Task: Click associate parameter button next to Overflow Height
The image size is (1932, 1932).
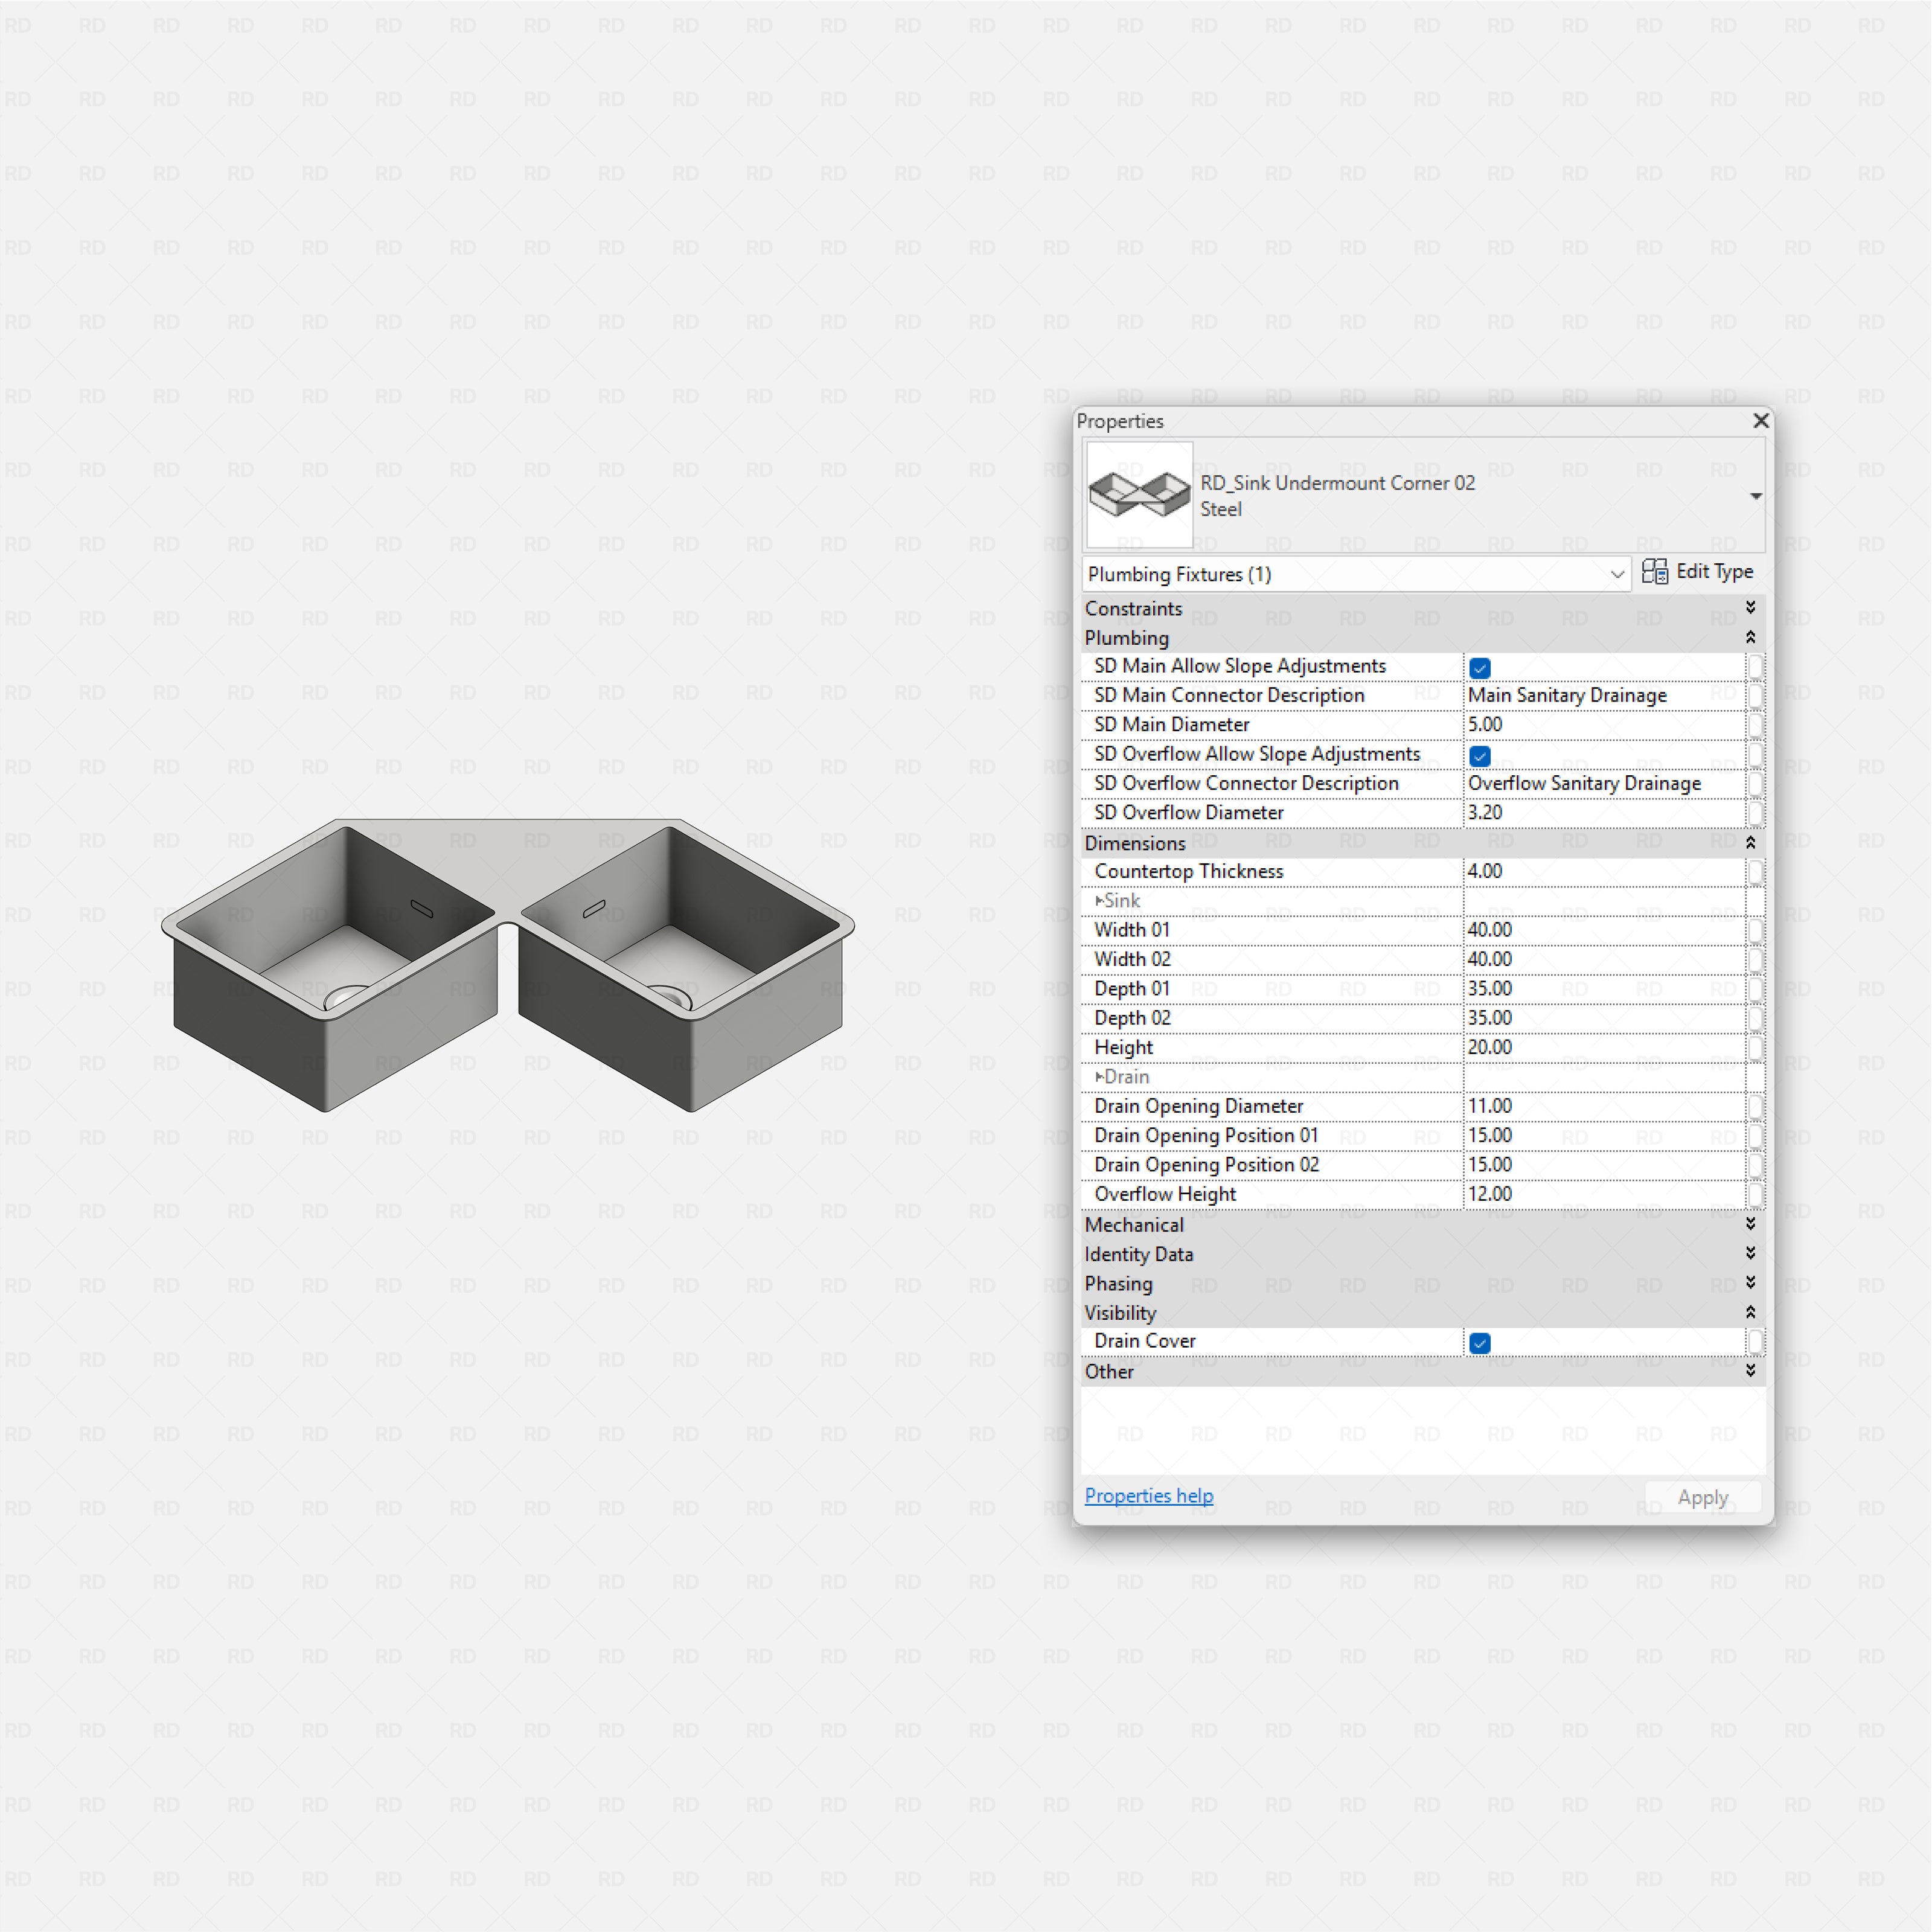Action: 1756,1194
